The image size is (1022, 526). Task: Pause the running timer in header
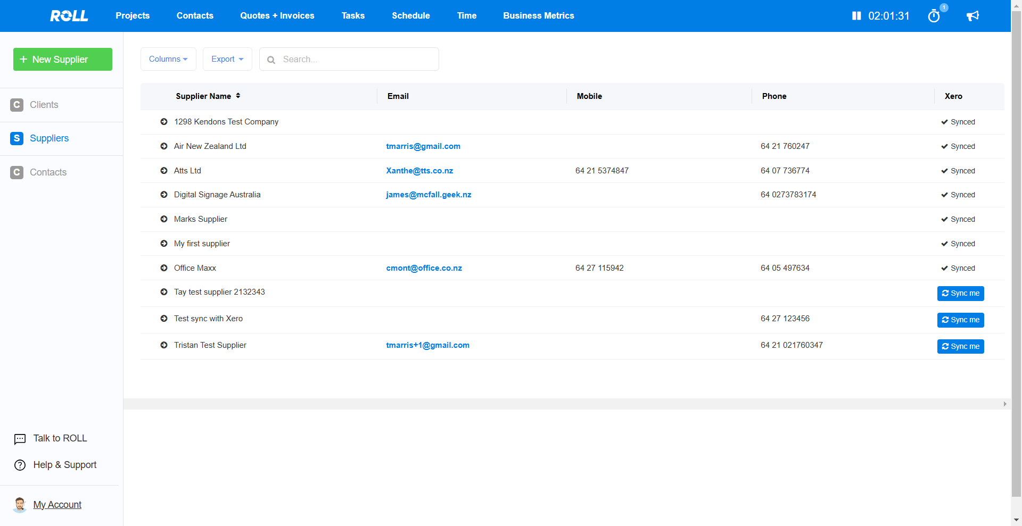(856, 16)
